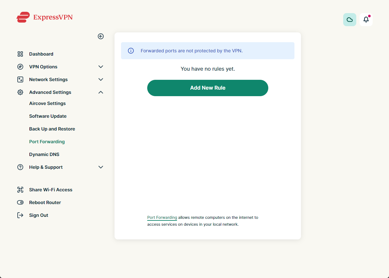The width and height of the screenshot is (389, 278).
Task: Open Back Up and Restore
Action: pos(52,129)
